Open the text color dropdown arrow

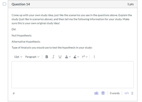pyautogui.click(x=70, y=57)
